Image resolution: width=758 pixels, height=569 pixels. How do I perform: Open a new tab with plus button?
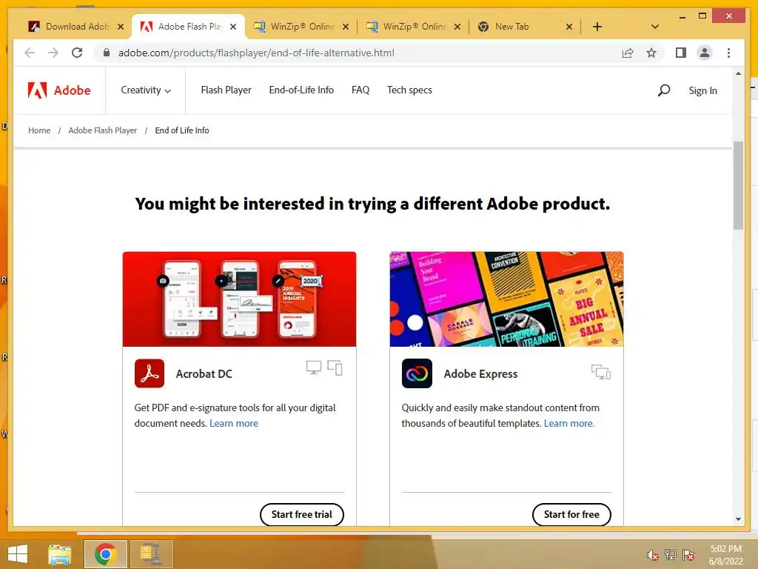(x=597, y=27)
